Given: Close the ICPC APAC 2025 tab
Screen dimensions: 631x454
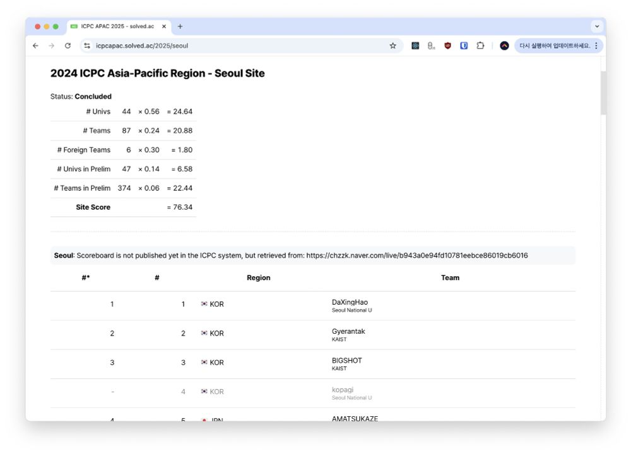Looking at the screenshot, I should 164,26.
